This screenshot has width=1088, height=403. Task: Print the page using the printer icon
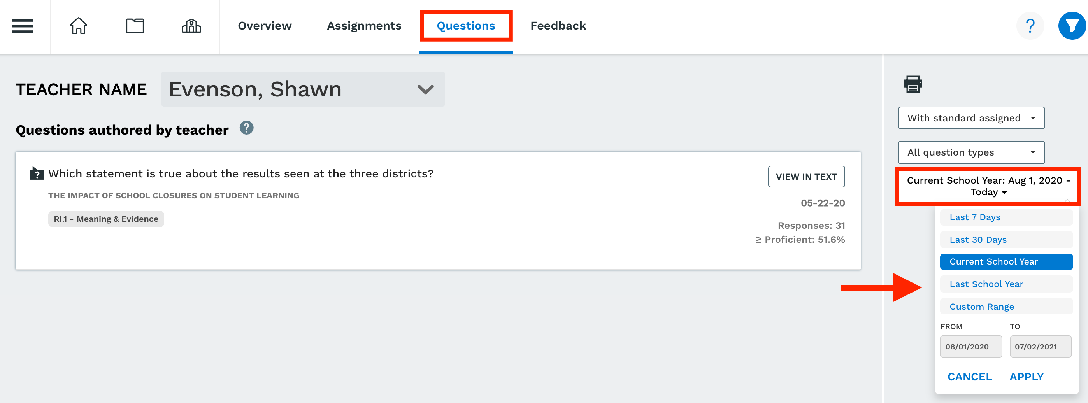[x=913, y=84]
